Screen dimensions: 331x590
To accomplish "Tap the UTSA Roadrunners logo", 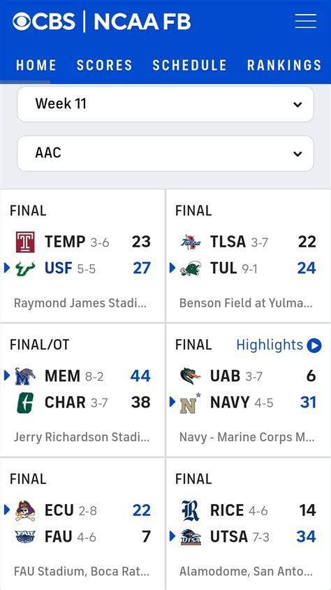I will coord(191,537).
